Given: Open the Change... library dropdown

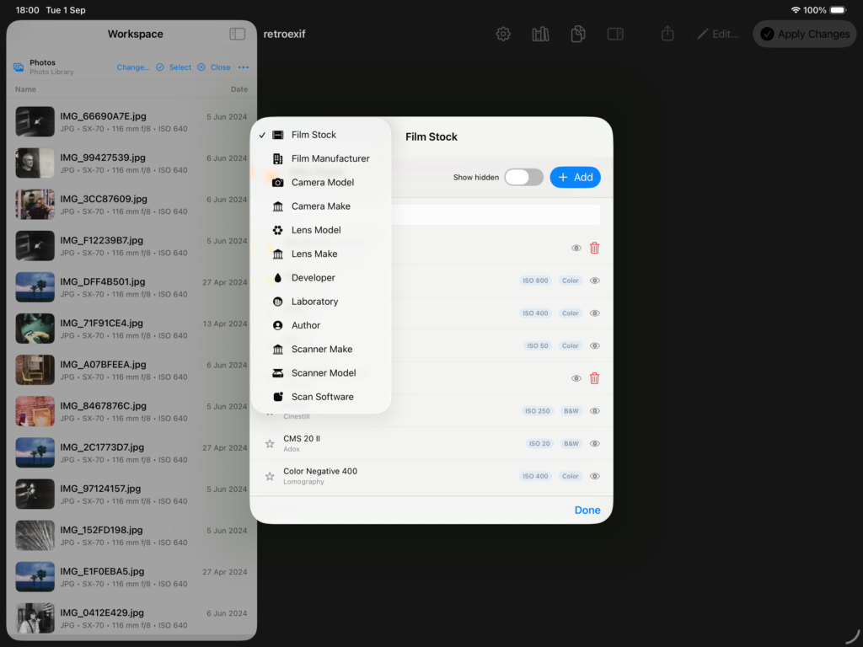Looking at the screenshot, I should click(133, 67).
